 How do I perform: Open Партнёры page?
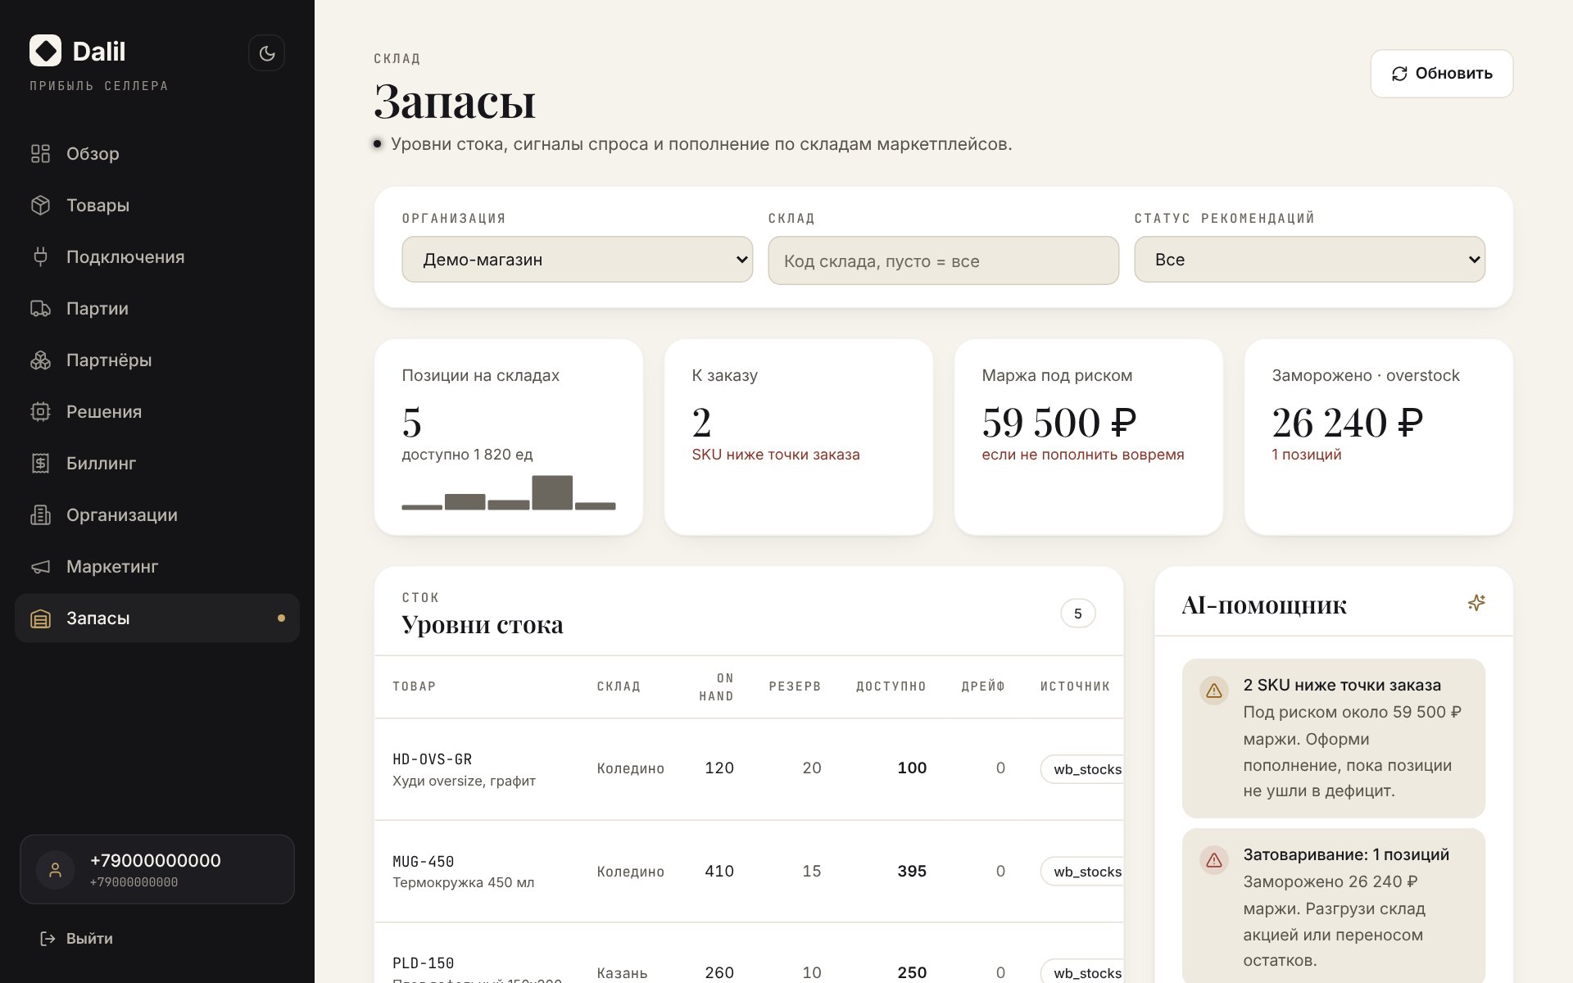click(x=157, y=360)
